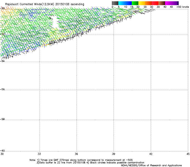Click the latitude label '-54'
This screenshot has height=167, width=190.
click(x=2, y=61)
